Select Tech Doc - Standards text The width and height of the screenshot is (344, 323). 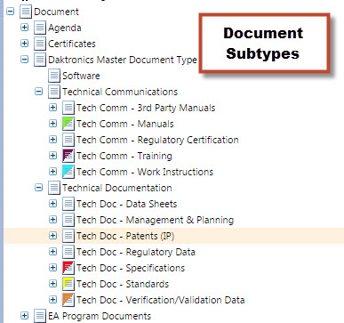[x=123, y=284]
